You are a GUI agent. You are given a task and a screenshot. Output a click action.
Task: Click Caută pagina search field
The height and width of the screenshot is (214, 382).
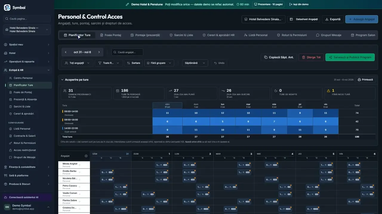tap(27, 19)
